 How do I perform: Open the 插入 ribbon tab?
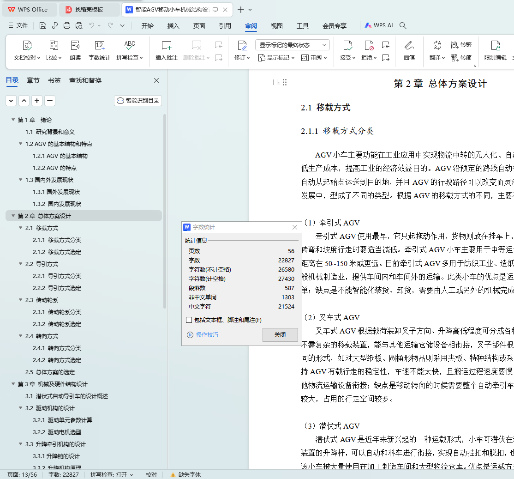(x=173, y=25)
